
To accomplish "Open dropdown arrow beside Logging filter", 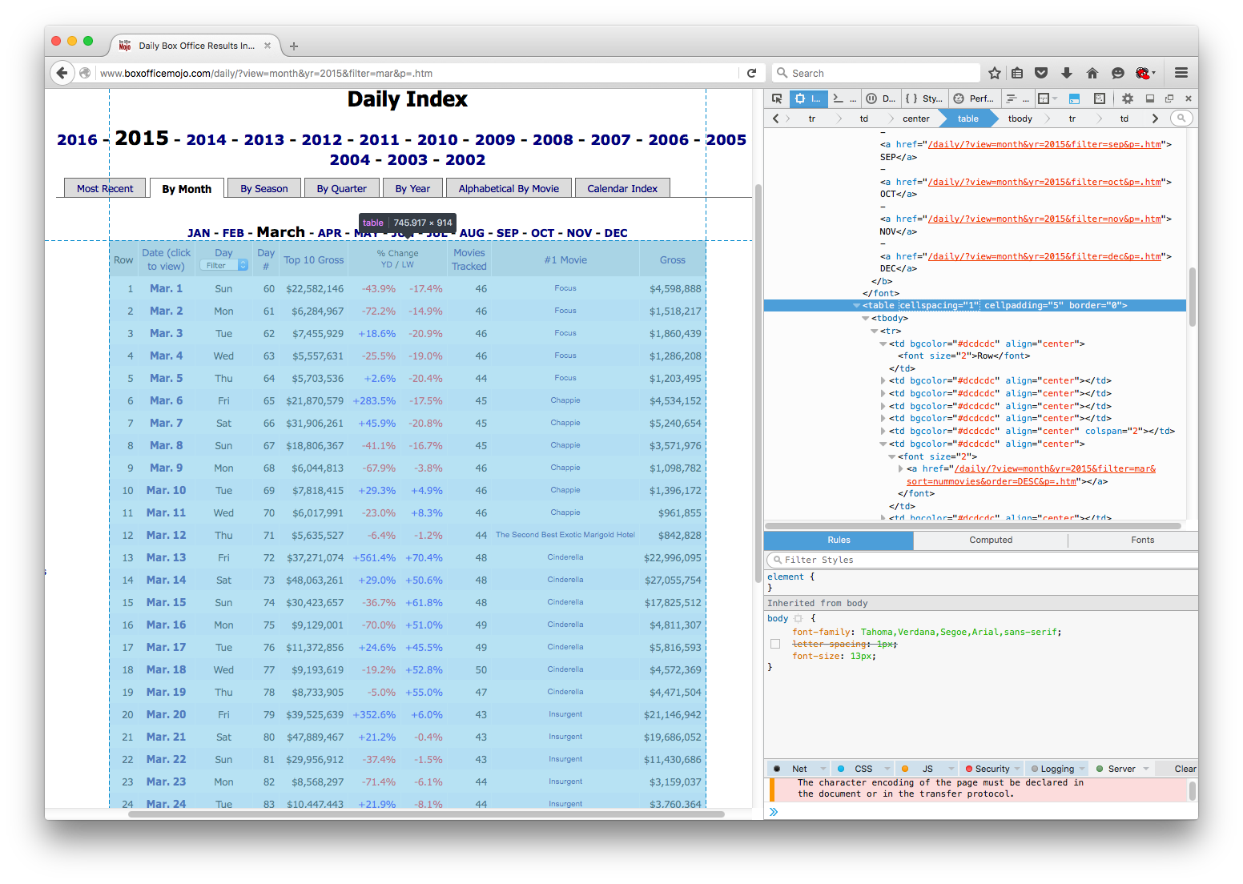I will click(x=1082, y=769).
